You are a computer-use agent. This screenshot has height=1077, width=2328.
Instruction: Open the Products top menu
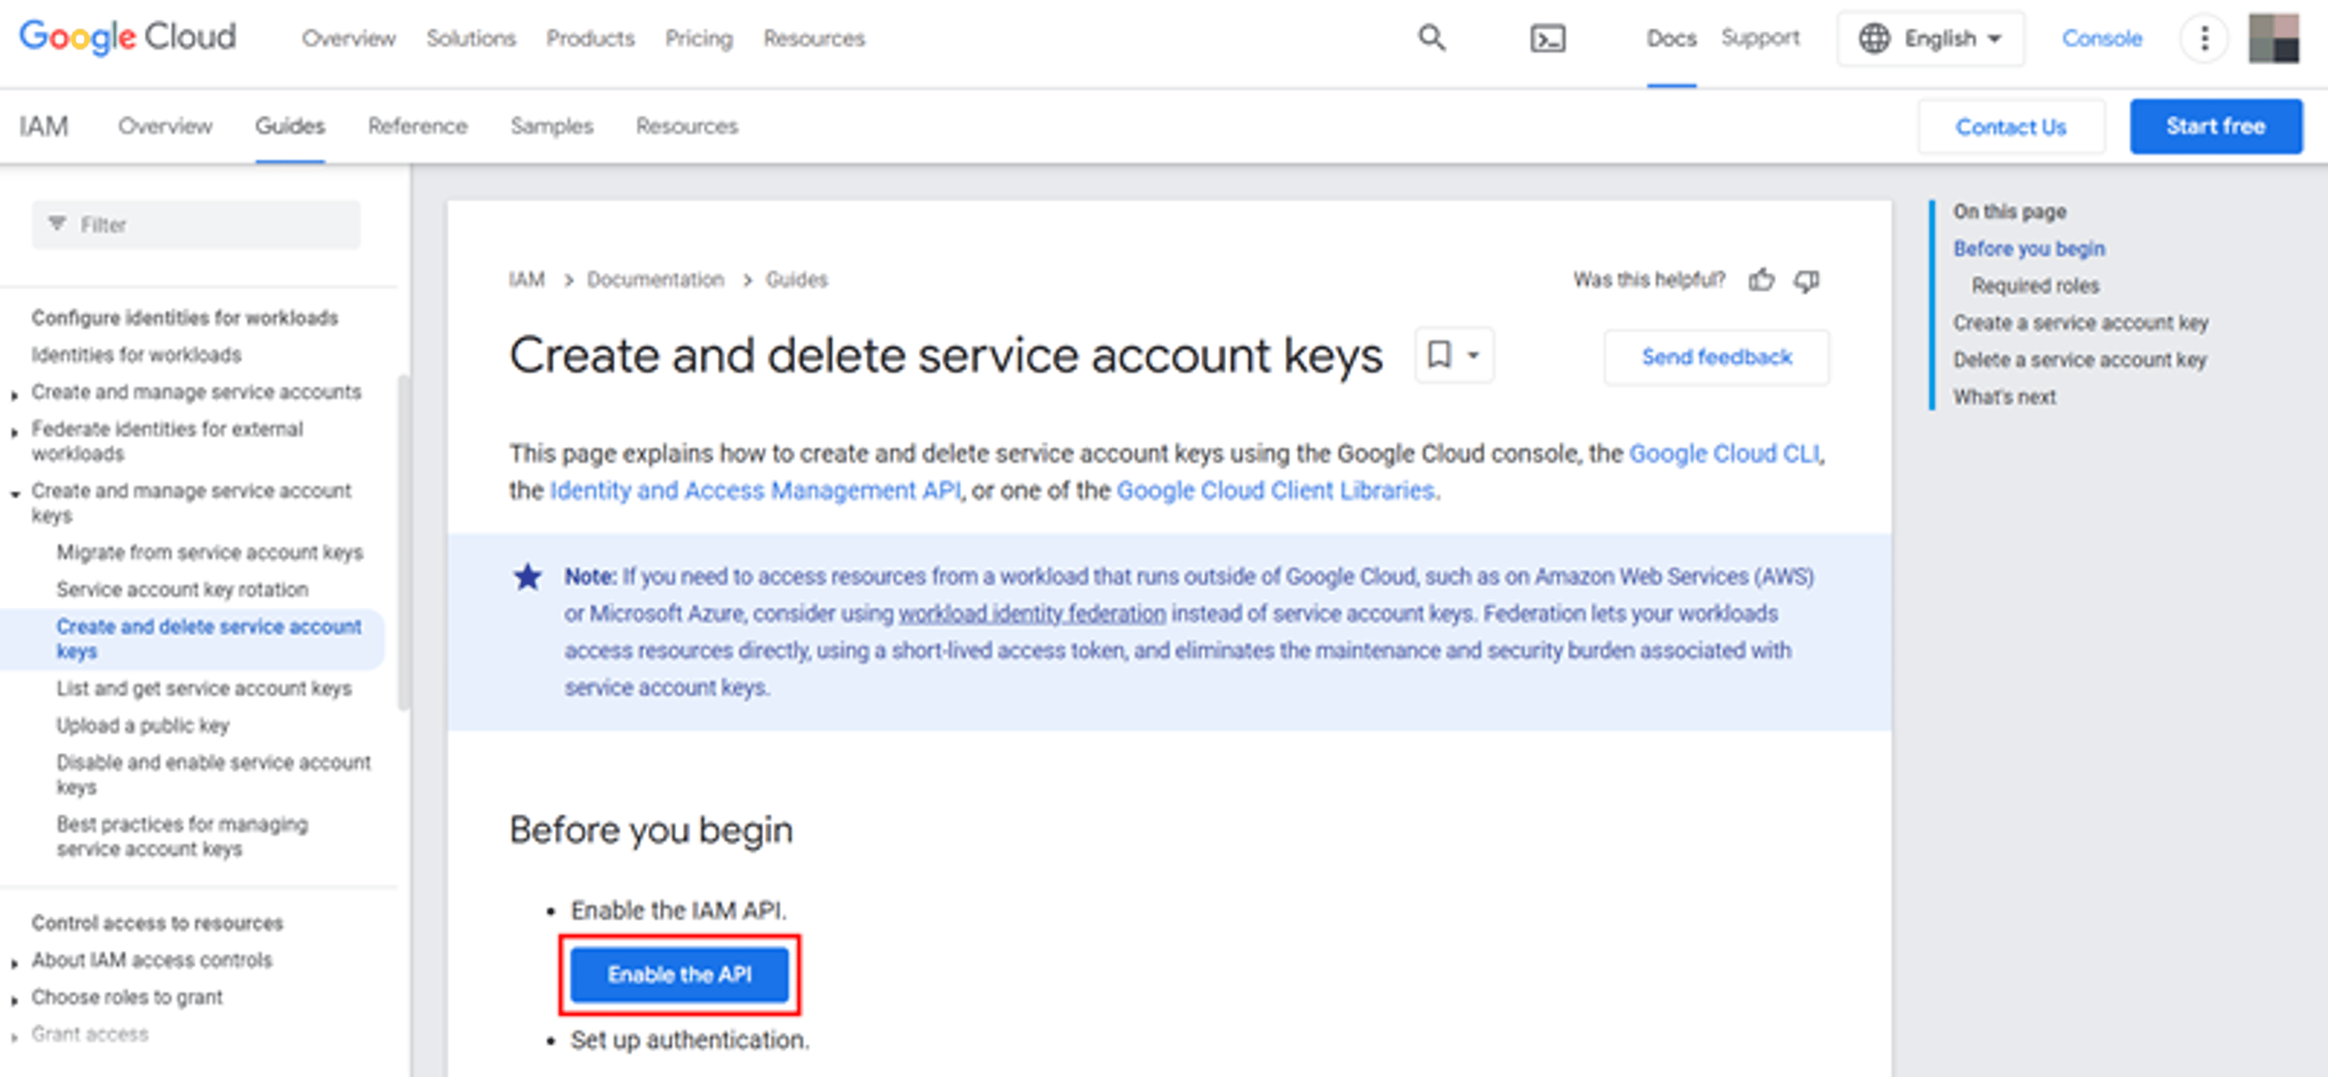(x=590, y=38)
